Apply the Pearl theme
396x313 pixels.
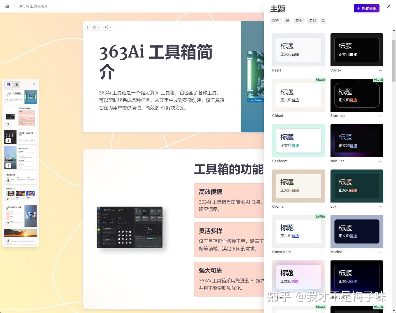[299, 50]
